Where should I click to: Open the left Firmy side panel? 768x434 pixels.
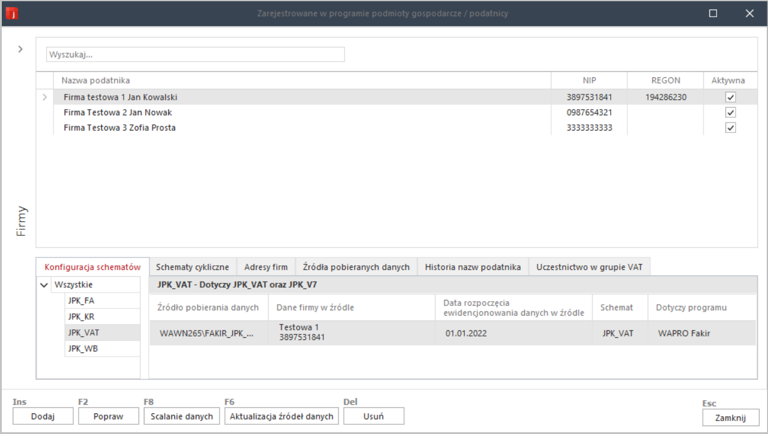click(20, 48)
